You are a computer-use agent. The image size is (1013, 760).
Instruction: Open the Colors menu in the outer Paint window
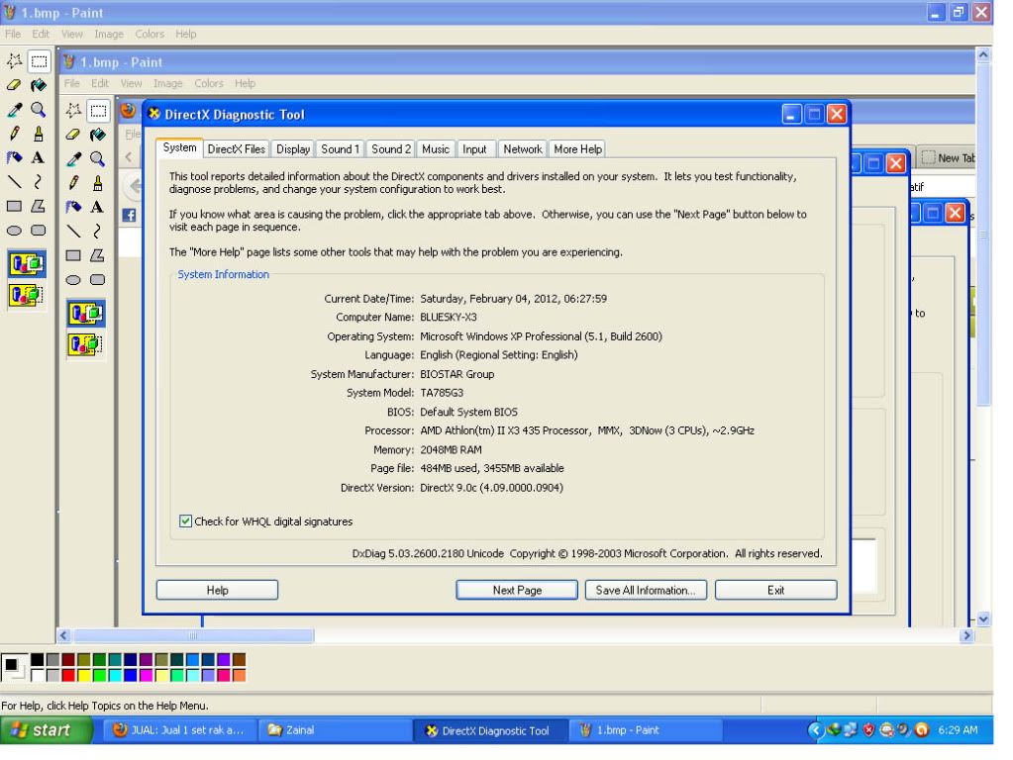(150, 35)
